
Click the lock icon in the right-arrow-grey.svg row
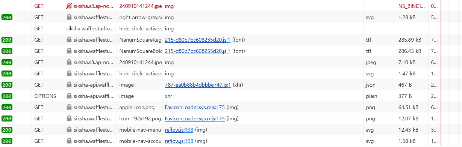pyautogui.click(x=69, y=17)
